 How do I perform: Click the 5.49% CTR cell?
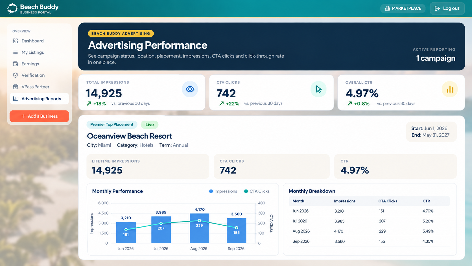[x=428, y=231]
